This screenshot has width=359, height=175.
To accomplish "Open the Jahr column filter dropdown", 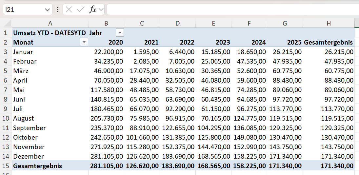I will tap(120, 33).
